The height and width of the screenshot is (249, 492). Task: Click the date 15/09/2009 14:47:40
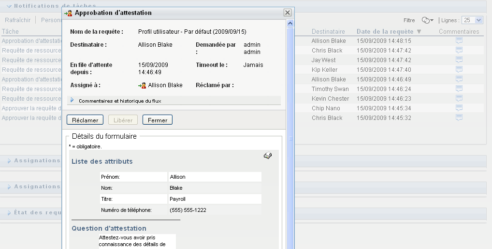pos(384,69)
